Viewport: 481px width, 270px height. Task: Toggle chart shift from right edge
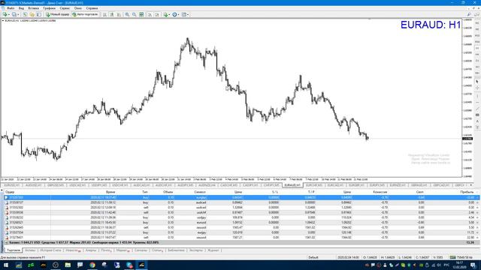(157, 14)
